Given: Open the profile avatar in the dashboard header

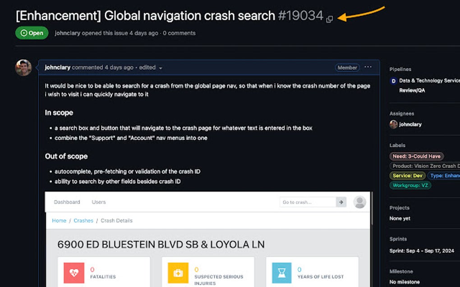Looking at the screenshot, I should [x=359, y=202].
